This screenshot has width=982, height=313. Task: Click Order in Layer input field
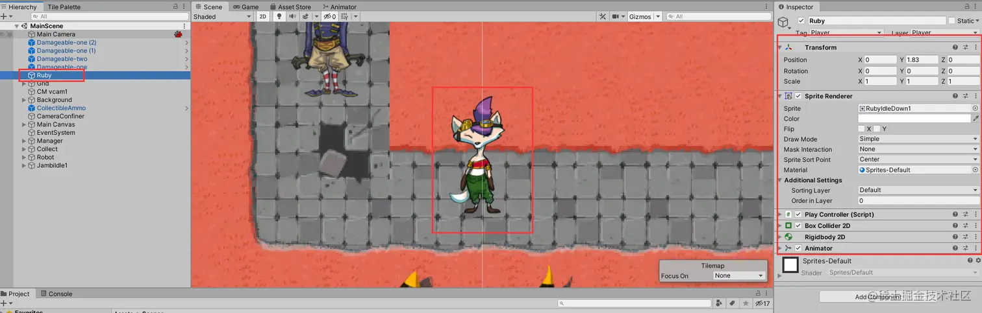pyautogui.click(x=918, y=200)
